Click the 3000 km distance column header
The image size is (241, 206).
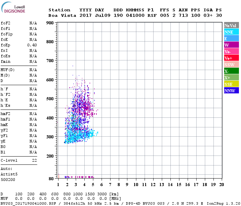coord(102,194)
